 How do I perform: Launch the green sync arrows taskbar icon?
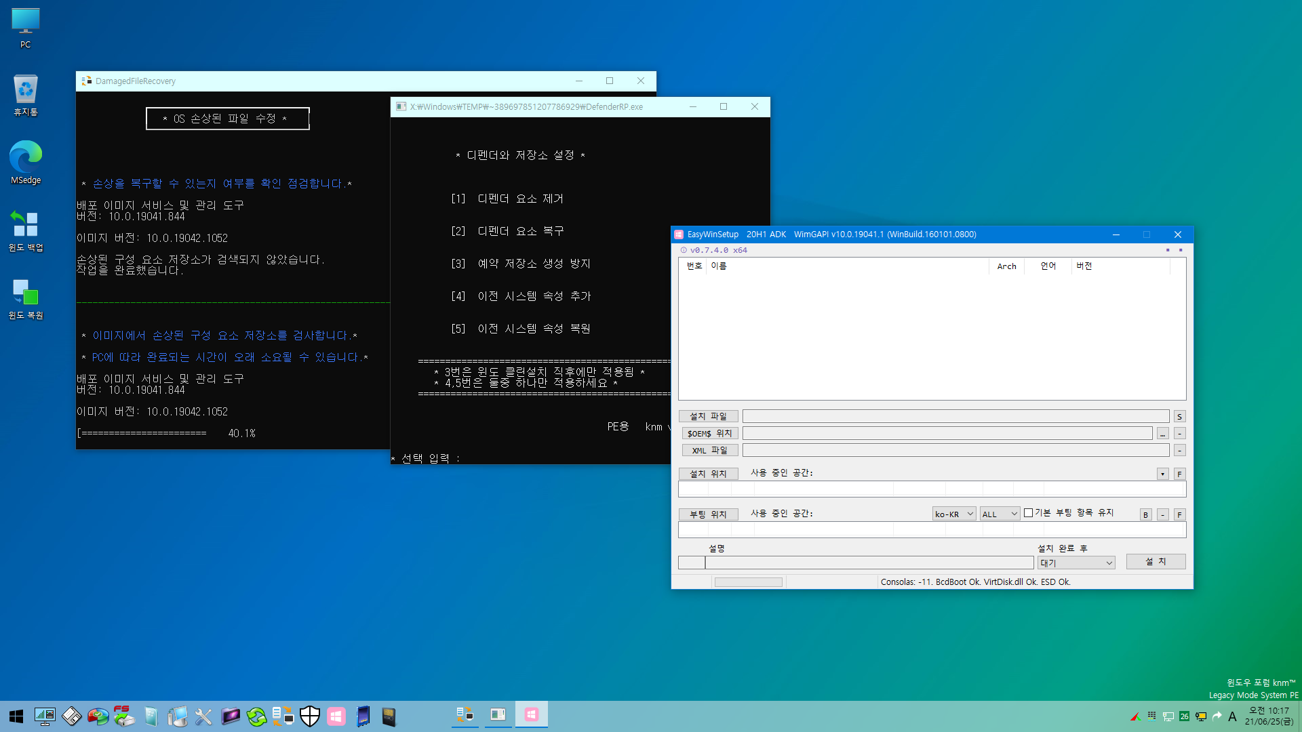[256, 716]
